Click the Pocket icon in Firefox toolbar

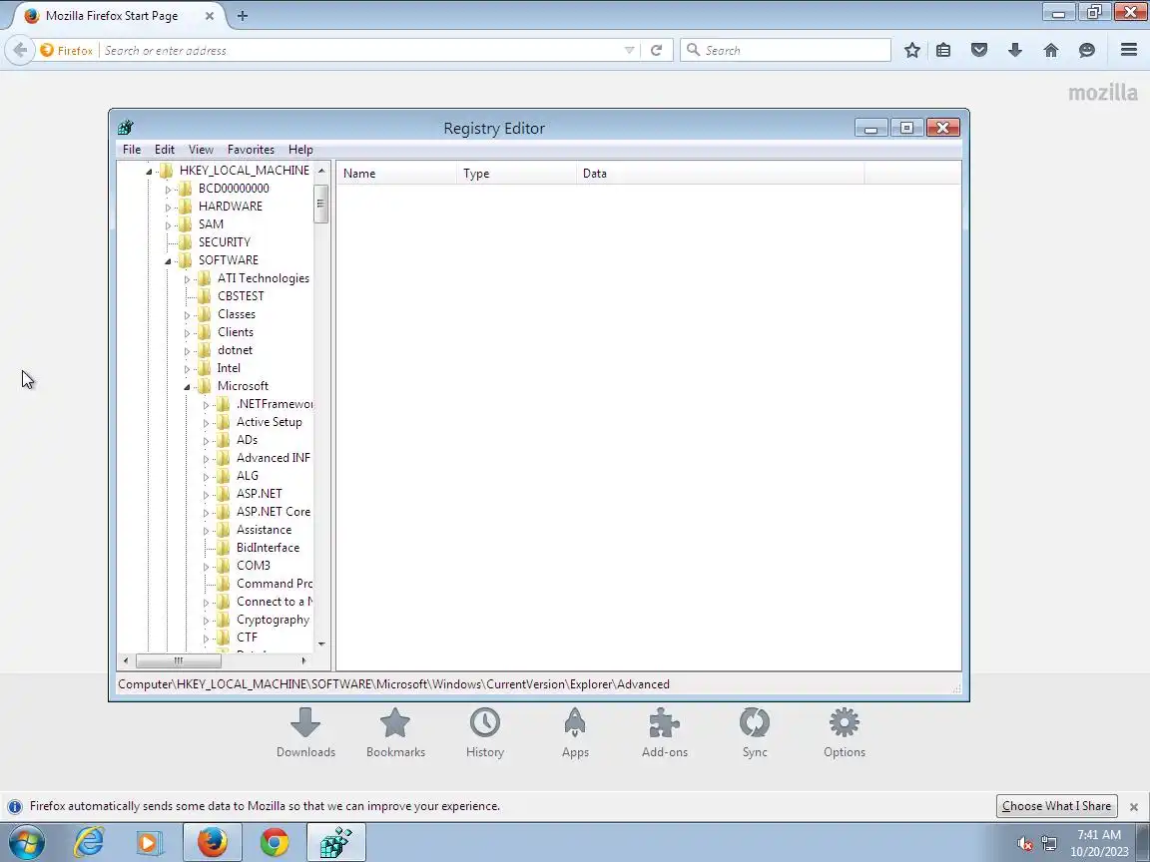click(x=979, y=50)
